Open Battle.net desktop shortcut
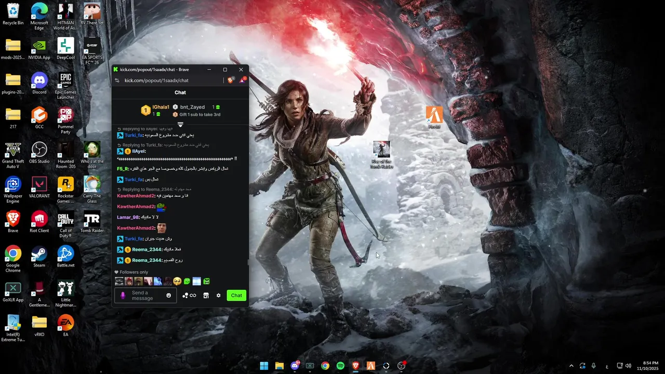The width and height of the screenshot is (665, 374). coord(65,257)
